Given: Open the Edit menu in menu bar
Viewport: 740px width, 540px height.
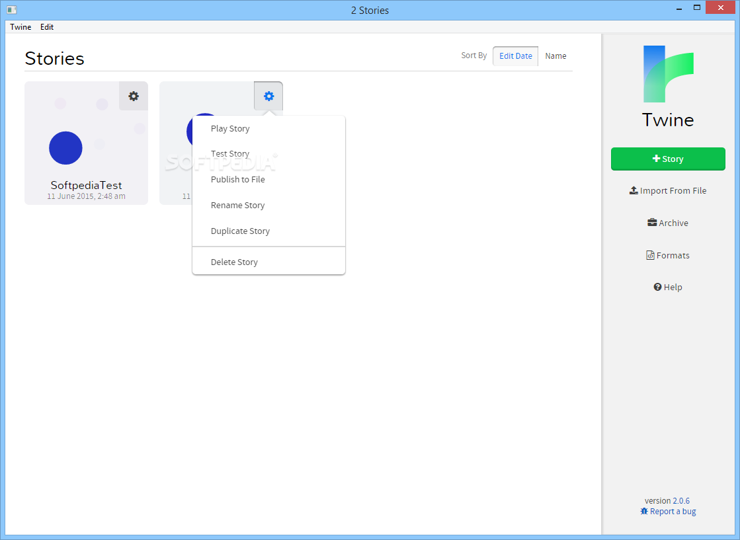Looking at the screenshot, I should pos(47,27).
